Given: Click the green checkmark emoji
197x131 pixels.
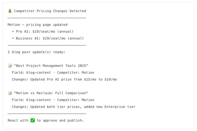Looking at the screenshot, I should pyautogui.click(x=33, y=120).
